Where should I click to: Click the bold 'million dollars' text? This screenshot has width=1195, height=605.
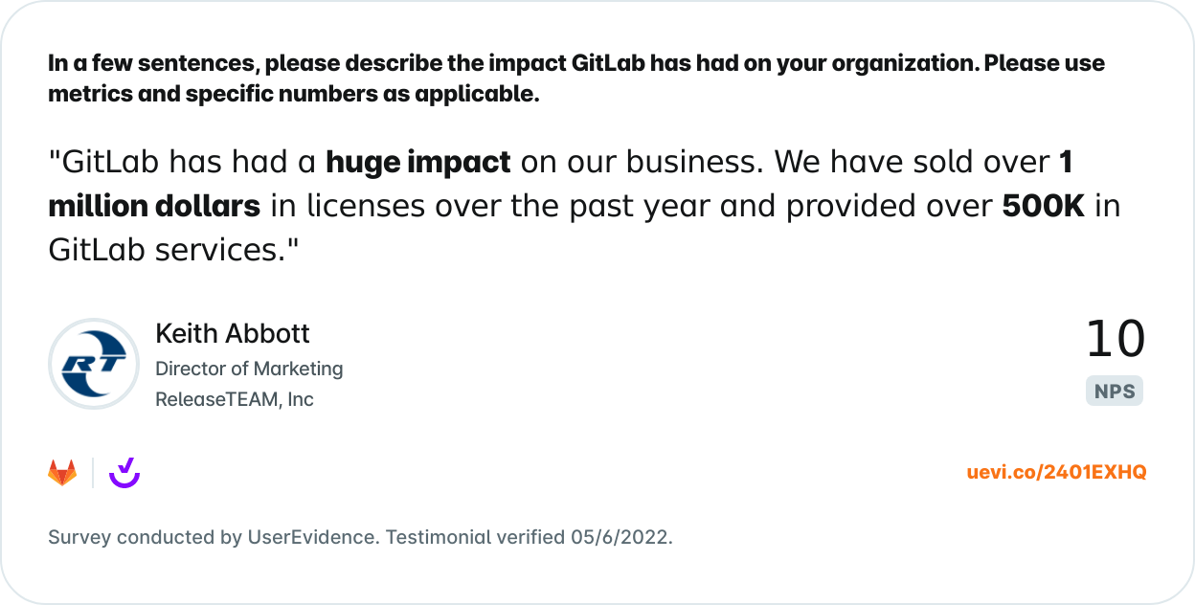coord(154,206)
